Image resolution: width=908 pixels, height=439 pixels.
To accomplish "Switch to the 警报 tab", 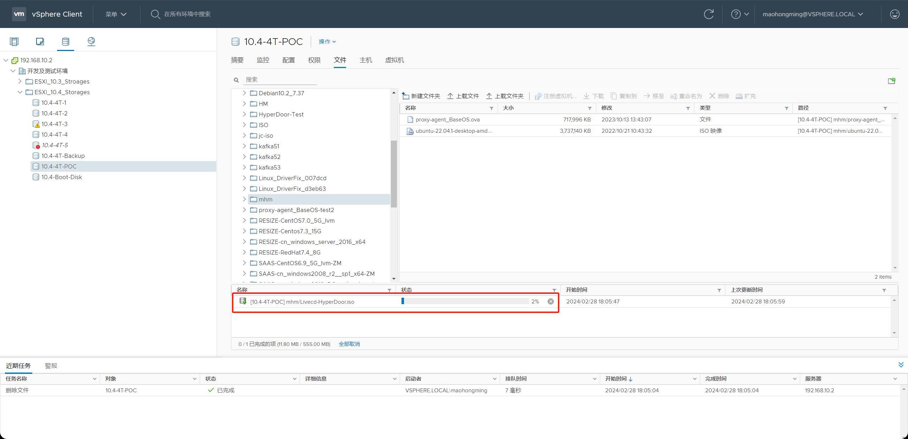I will click(x=51, y=366).
